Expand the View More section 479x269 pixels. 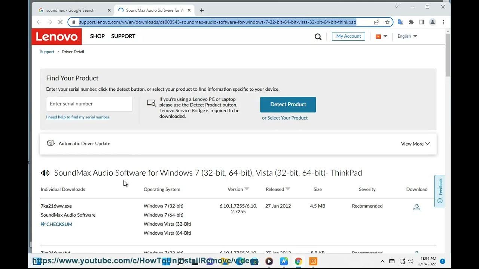pos(415,144)
